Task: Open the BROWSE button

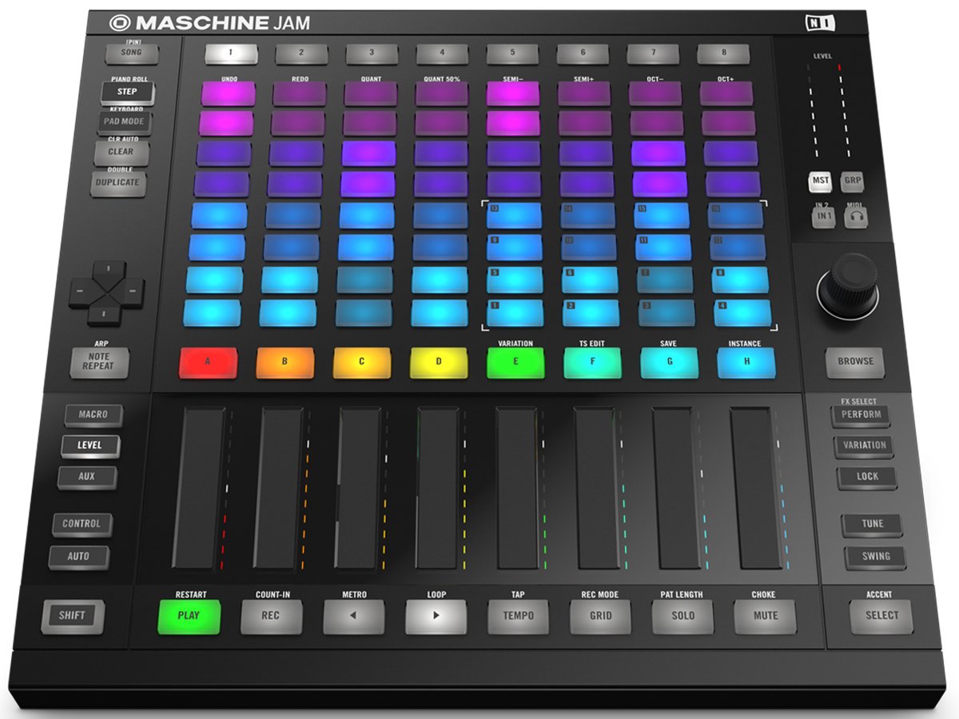Action: pos(856,362)
